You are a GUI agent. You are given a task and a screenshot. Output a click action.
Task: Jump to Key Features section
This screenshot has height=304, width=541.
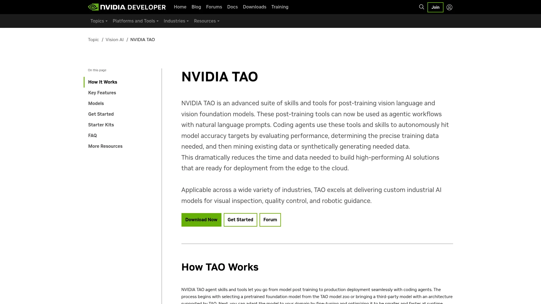pos(102,93)
